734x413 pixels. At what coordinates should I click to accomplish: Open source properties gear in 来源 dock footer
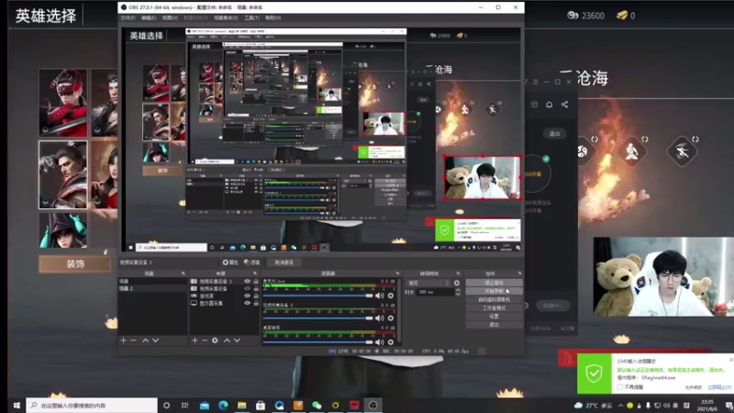pyautogui.click(x=215, y=340)
